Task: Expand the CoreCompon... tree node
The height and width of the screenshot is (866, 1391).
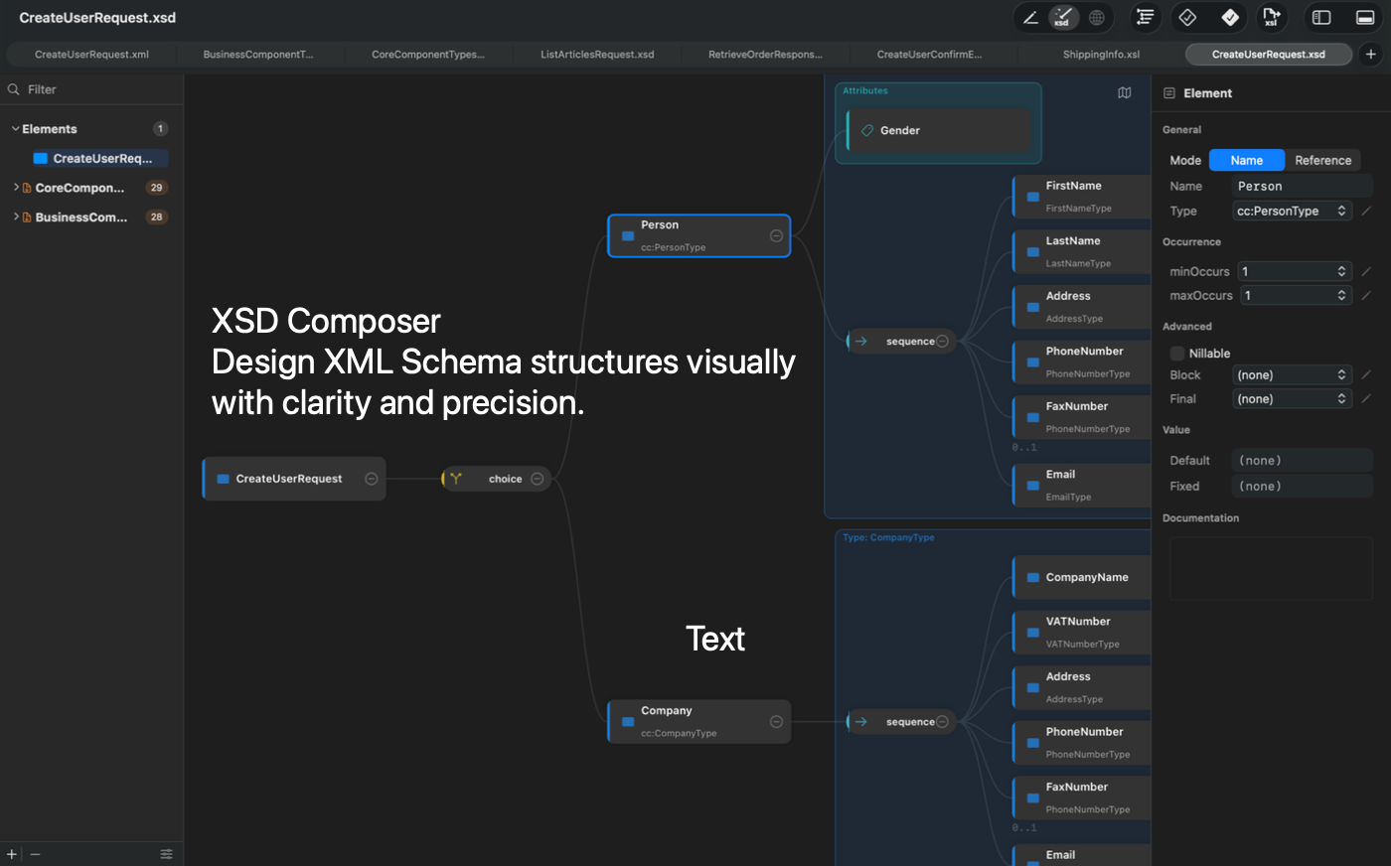Action: [x=16, y=187]
